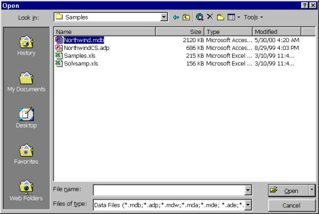Select the Desktop shortcut in sidebar
Screen dimensions: 319x214
click(26, 118)
